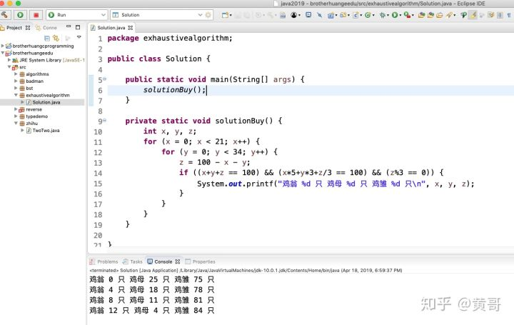Fold the solutionBuy method at line 9
The image size is (514, 325).
pos(104,121)
